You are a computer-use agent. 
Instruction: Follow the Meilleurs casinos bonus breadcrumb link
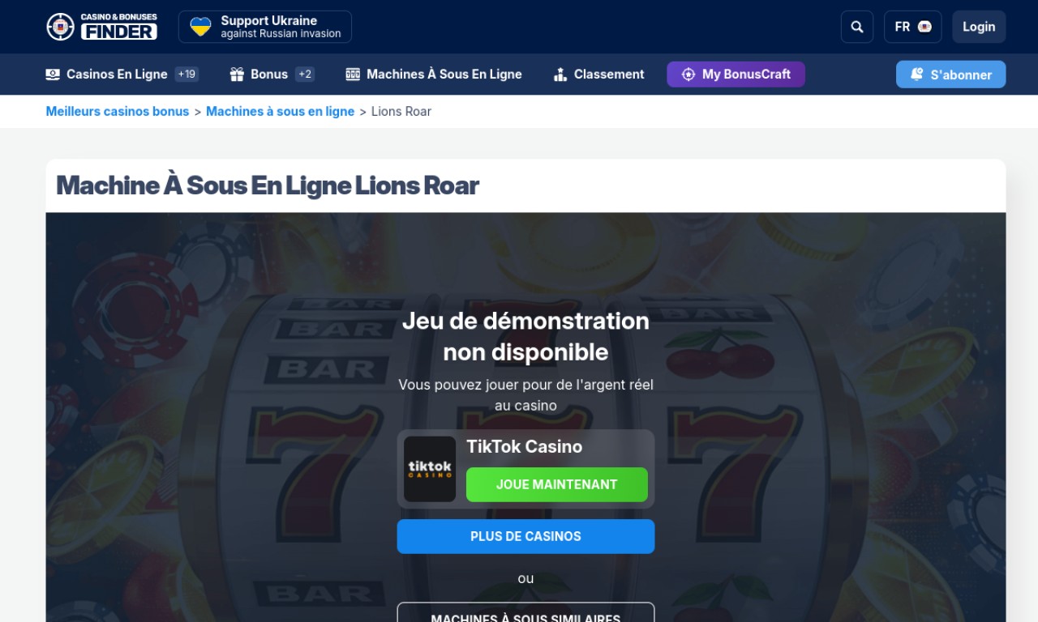(118, 112)
